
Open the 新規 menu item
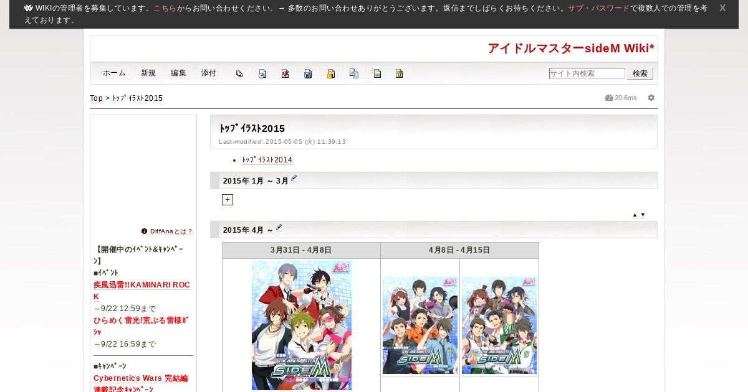click(x=148, y=73)
